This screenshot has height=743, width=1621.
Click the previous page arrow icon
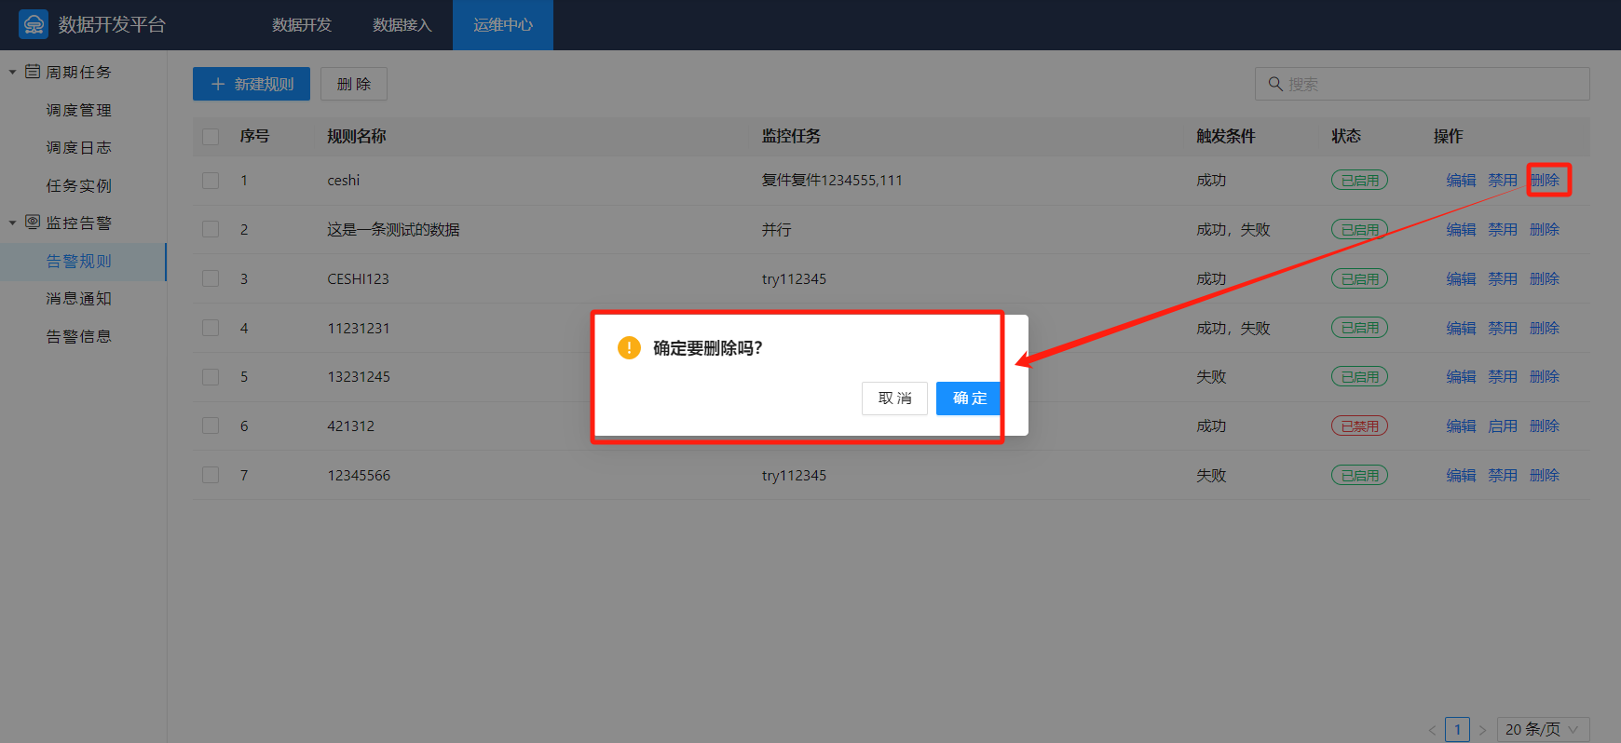(1432, 730)
